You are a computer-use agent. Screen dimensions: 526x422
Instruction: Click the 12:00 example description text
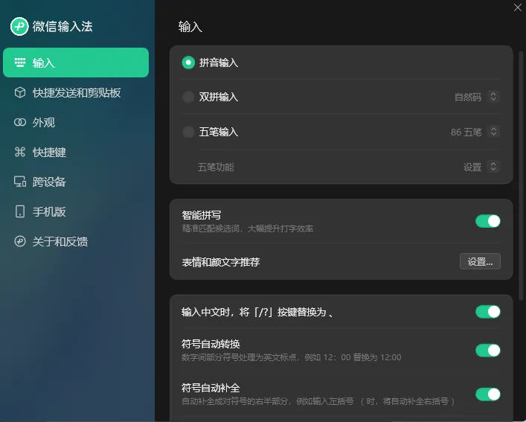click(291, 357)
